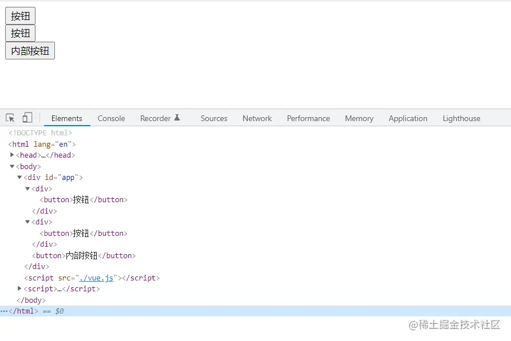Select the closing </div> of the app div
The height and width of the screenshot is (341, 511).
point(37,267)
